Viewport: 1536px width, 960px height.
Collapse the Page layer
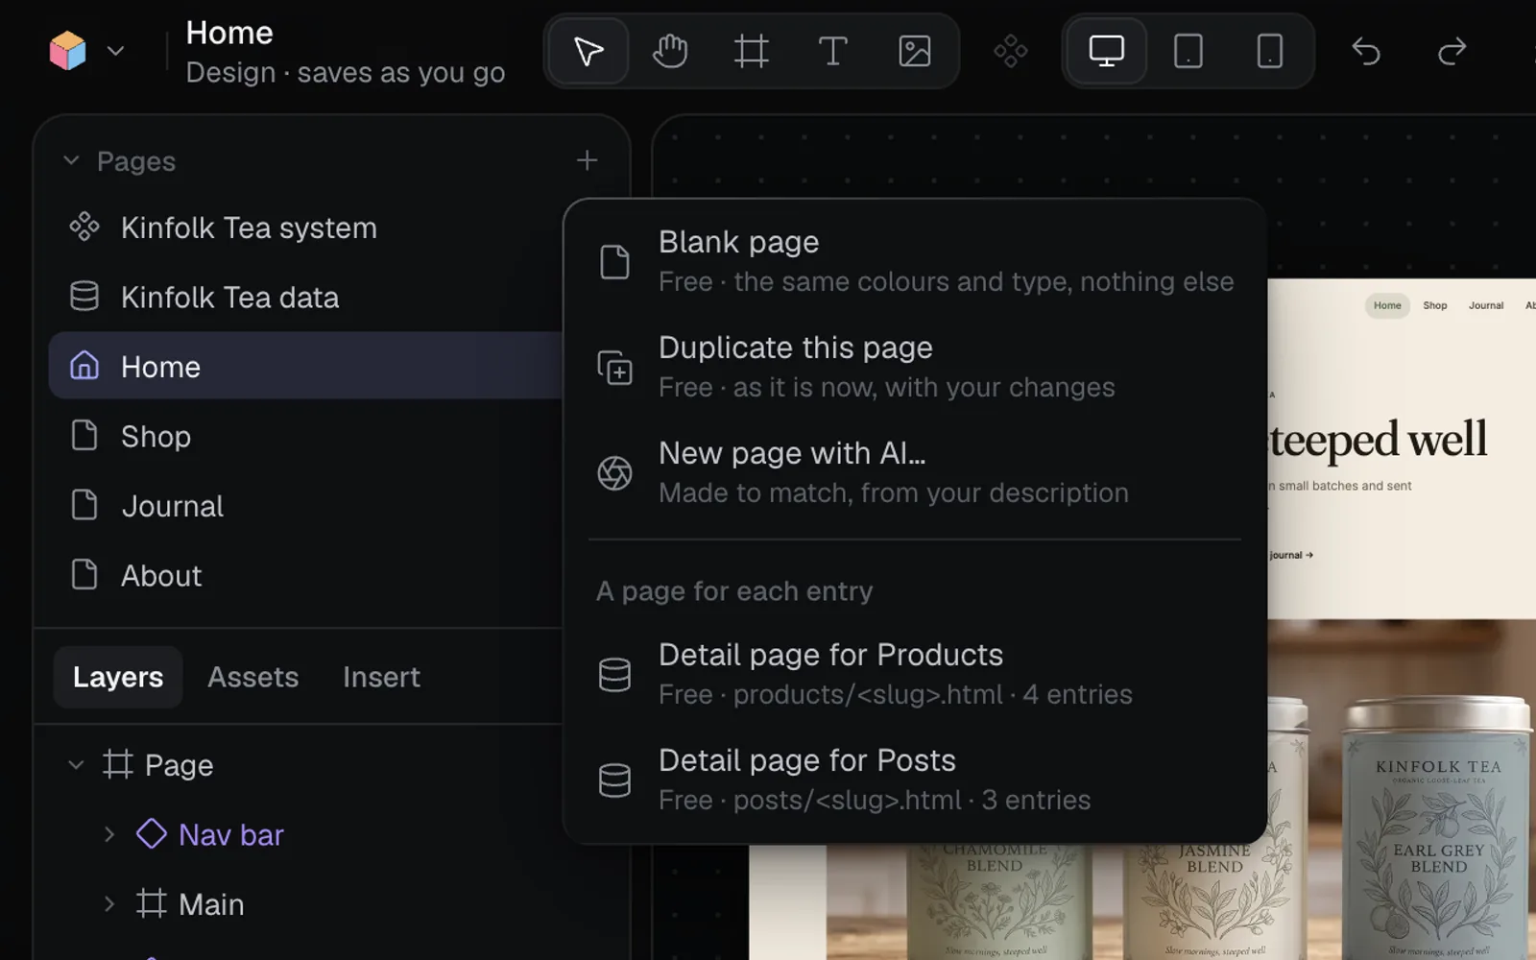(x=76, y=765)
